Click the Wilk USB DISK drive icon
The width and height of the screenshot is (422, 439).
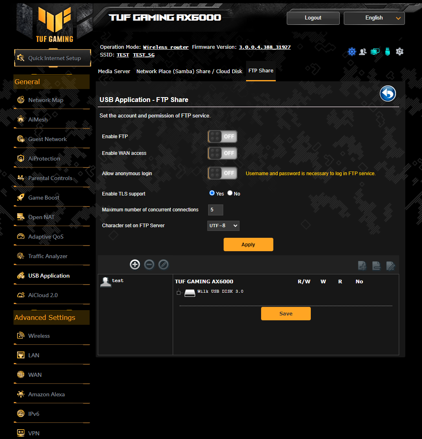pos(190,293)
